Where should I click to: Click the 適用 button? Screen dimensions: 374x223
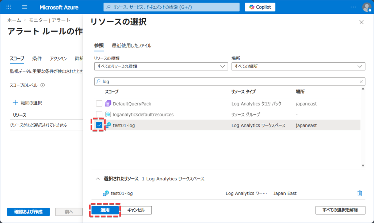(x=105, y=210)
